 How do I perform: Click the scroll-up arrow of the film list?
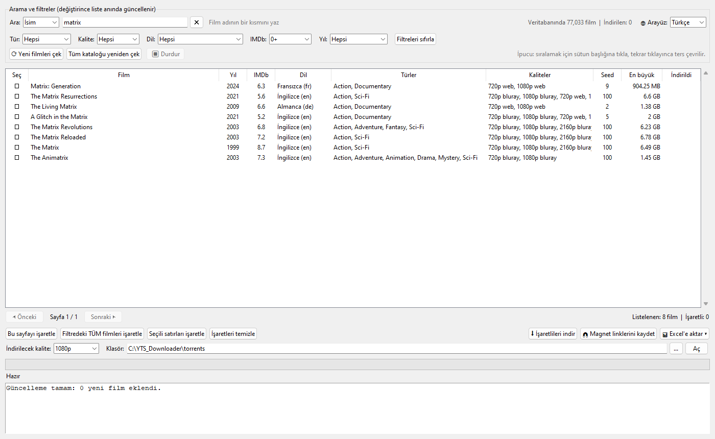click(706, 74)
